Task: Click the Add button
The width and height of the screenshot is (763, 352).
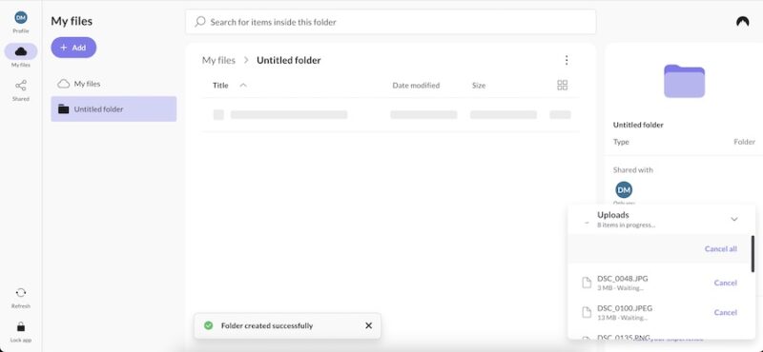Action: click(x=73, y=48)
